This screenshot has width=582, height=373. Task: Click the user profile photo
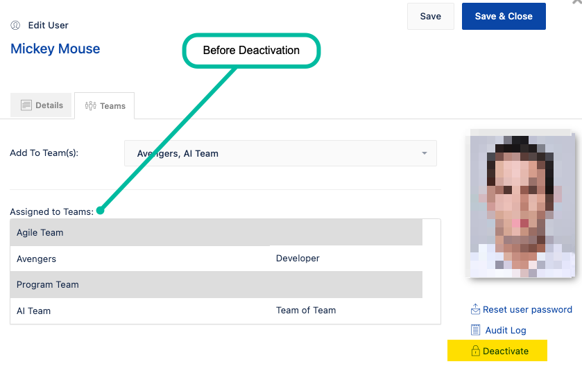click(x=520, y=204)
